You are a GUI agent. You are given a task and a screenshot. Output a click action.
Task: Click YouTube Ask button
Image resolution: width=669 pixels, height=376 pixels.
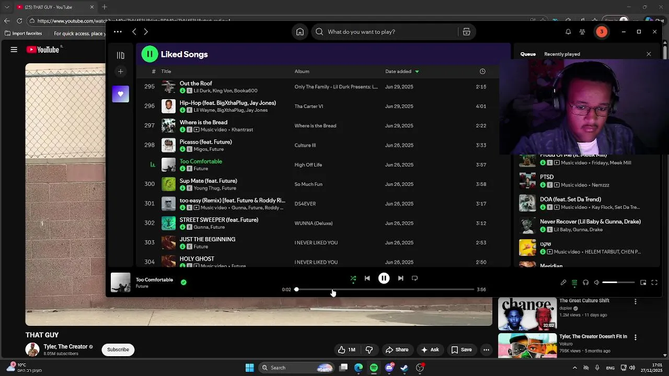(430, 350)
